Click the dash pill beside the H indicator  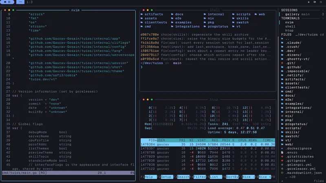click(20, 2)
